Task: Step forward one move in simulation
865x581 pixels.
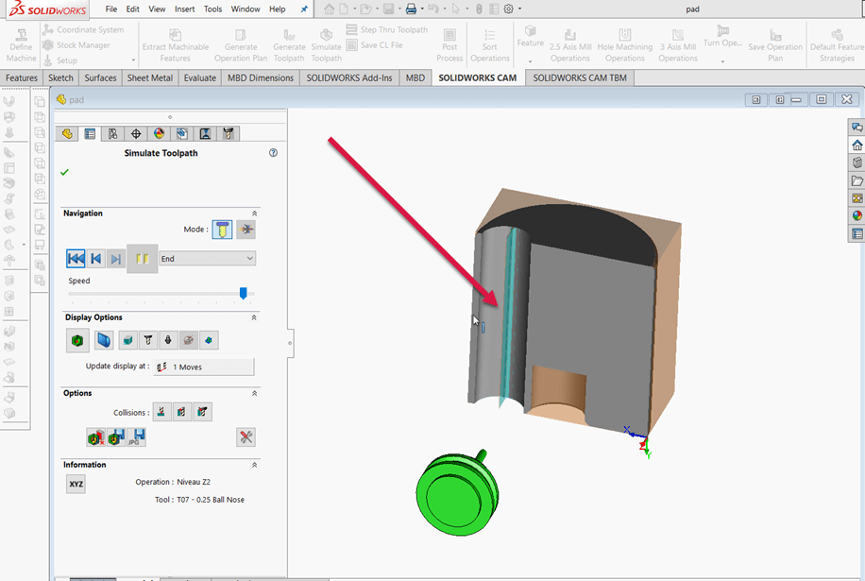Action: 116,258
